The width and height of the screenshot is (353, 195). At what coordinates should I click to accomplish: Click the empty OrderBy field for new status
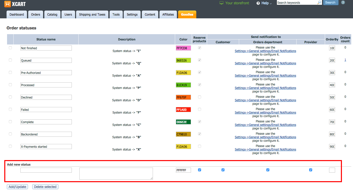pyautogui.click(x=332, y=170)
